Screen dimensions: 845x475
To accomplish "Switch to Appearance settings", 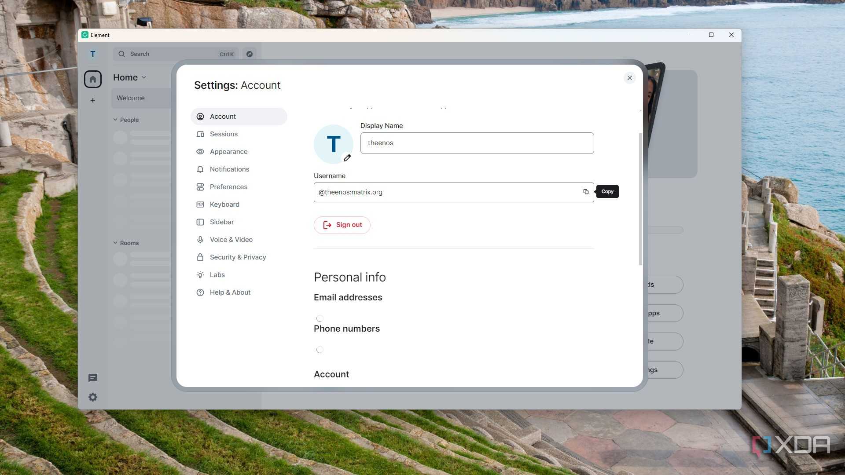I will 239,152.
